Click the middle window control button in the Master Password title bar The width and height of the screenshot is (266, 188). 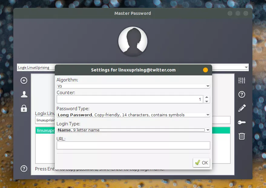click(238, 13)
